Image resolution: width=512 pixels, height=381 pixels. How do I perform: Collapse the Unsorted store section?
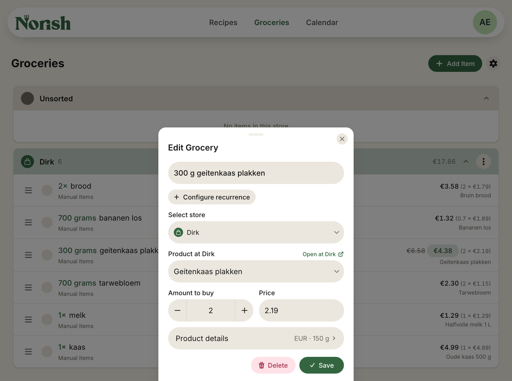point(486,99)
